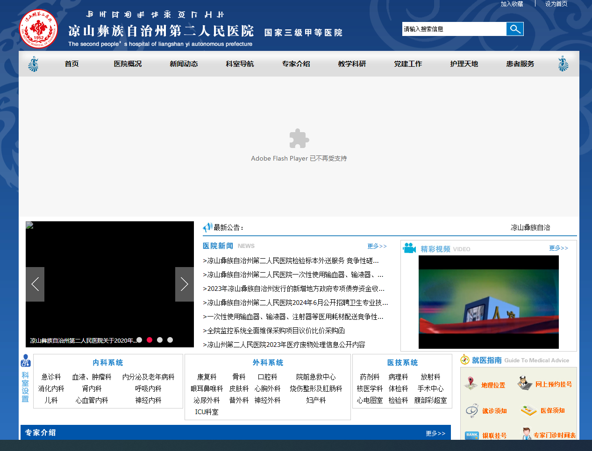Click the hospital round red logo

coord(39,28)
